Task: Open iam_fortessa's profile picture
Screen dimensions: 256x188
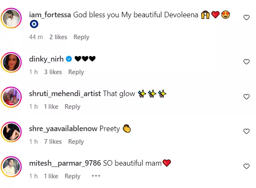Action: point(12,18)
